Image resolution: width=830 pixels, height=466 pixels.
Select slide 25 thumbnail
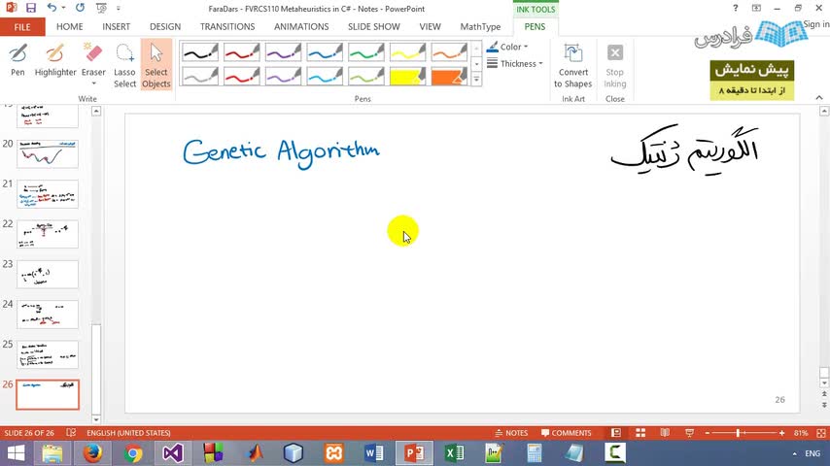[47, 354]
